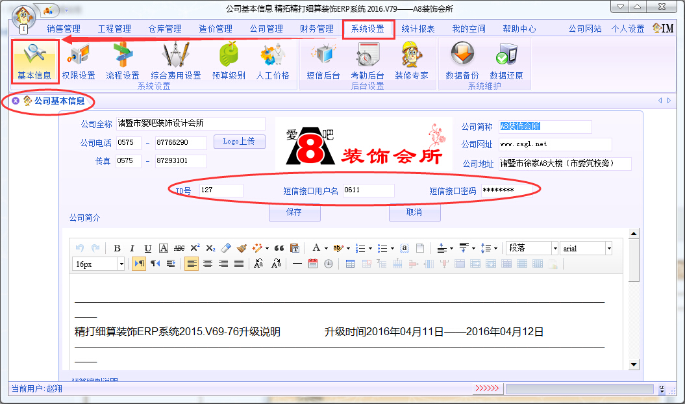Screen dimensions: 685x404
Task: Open the 财务管理 menu
Action: coord(317,29)
